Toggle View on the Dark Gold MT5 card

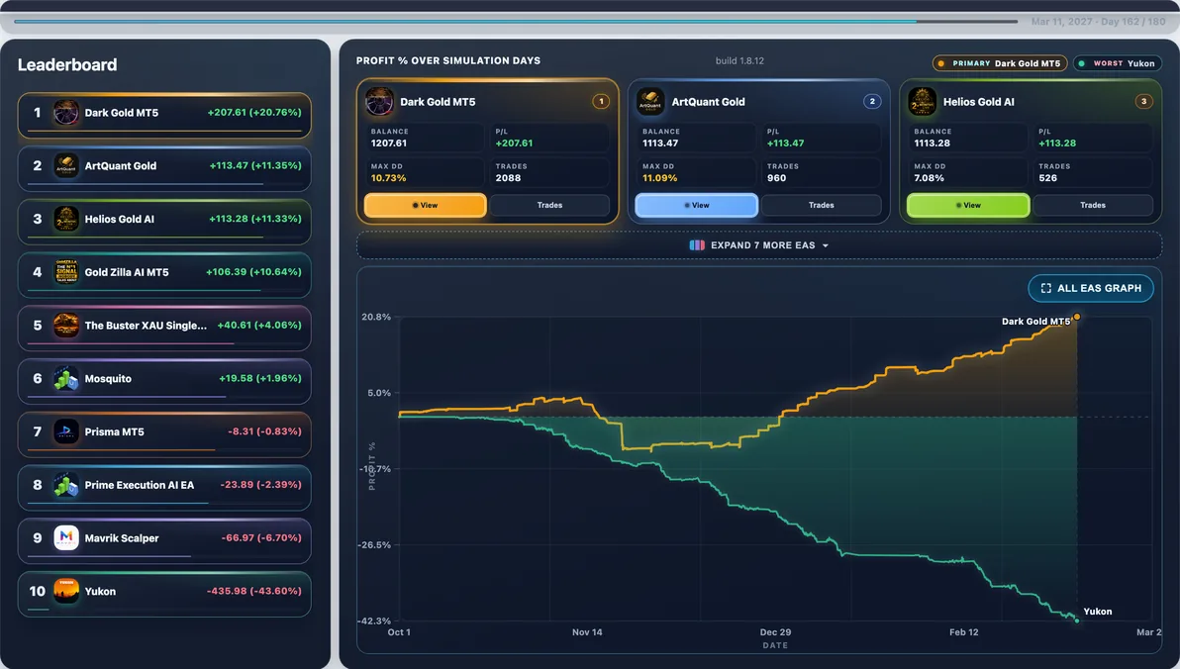(x=426, y=206)
